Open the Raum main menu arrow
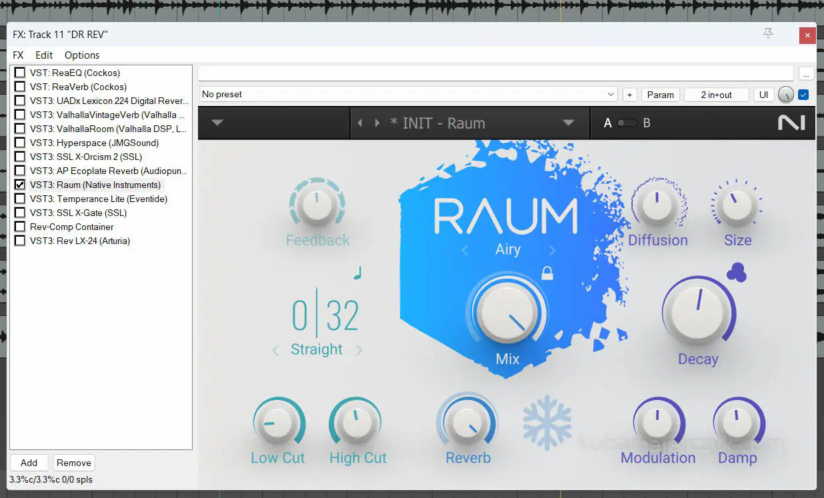The height and width of the screenshot is (498, 824). [x=217, y=123]
